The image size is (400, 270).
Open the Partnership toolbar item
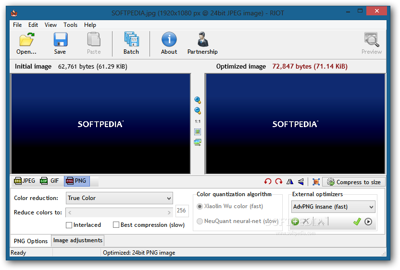[x=202, y=43]
